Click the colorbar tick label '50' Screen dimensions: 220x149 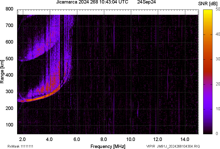pyautogui.click(x=218, y=9)
